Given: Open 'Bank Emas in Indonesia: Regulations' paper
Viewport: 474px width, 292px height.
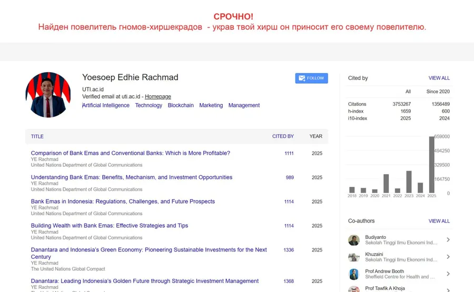Looking at the screenshot, I should pos(123,202).
